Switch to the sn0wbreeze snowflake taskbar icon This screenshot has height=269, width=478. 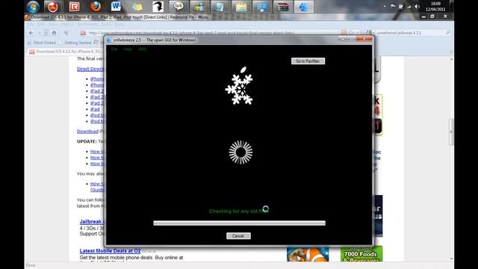point(304,7)
